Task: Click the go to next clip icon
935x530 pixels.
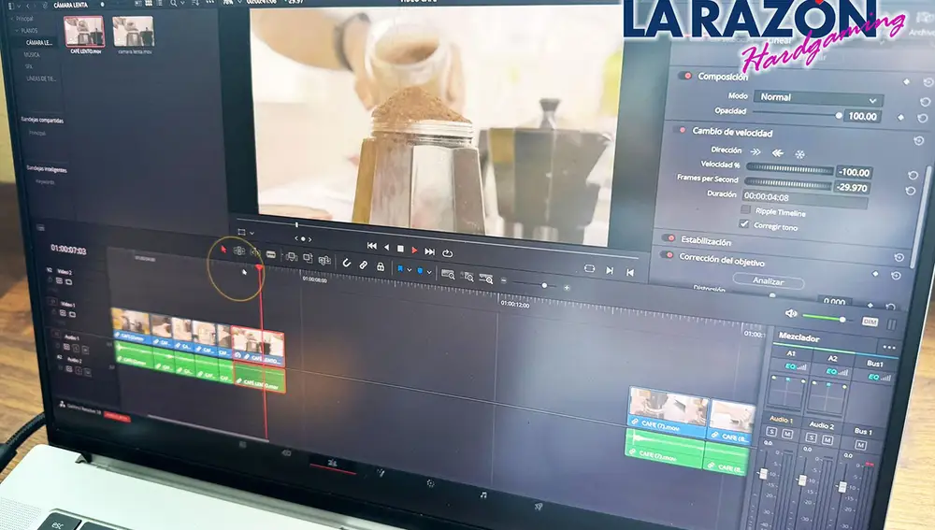Action: pos(610,270)
